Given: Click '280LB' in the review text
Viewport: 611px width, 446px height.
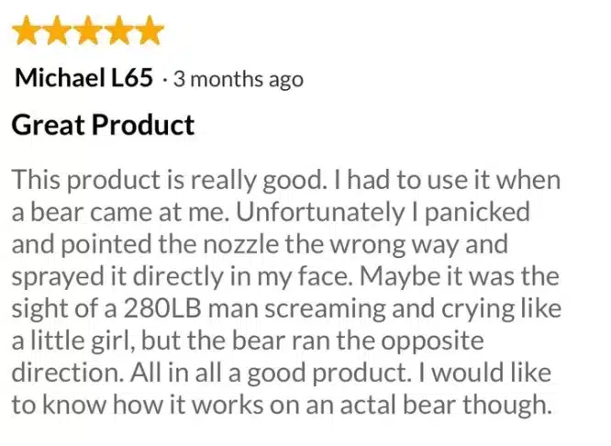Looking at the screenshot, I should tap(161, 308).
